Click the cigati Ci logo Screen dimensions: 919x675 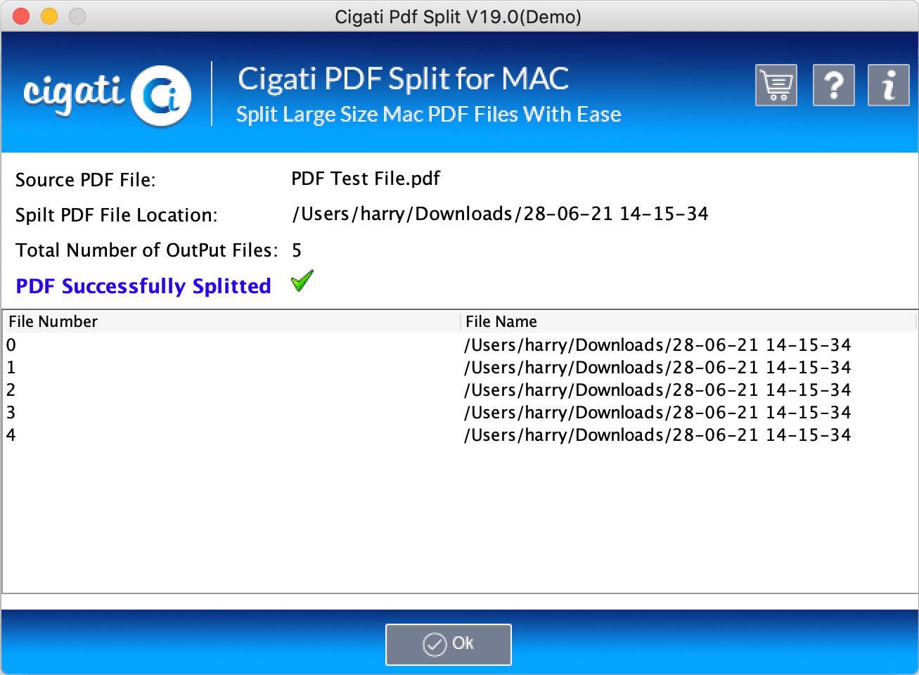pyautogui.click(x=107, y=95)
